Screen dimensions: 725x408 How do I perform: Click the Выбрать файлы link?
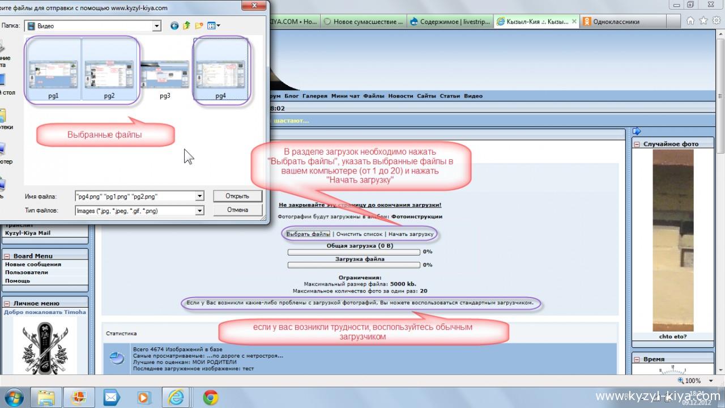(308, 233)
